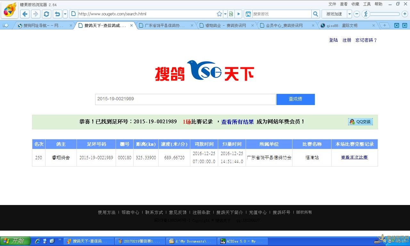Click the 查成绩 button
Image resolution: width=410 pixels, height=246 pixels.
(x=295, y=99)
